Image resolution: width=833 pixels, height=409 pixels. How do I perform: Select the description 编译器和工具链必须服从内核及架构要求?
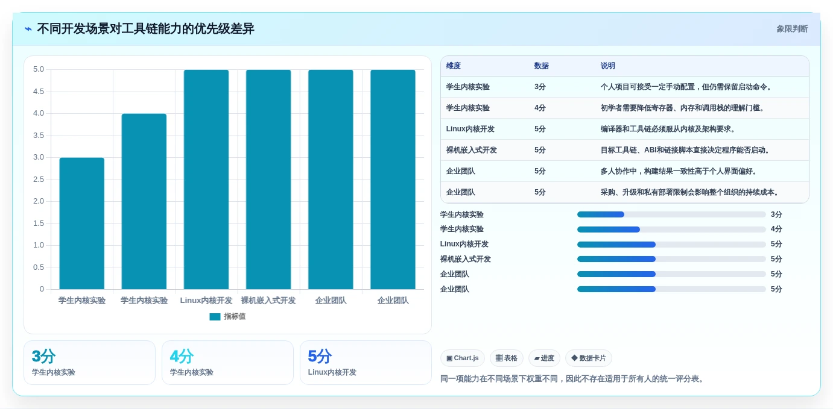pos(668,129)
